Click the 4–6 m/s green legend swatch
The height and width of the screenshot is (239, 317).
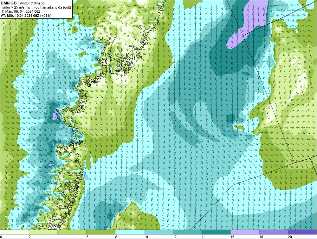click(72, 232)
